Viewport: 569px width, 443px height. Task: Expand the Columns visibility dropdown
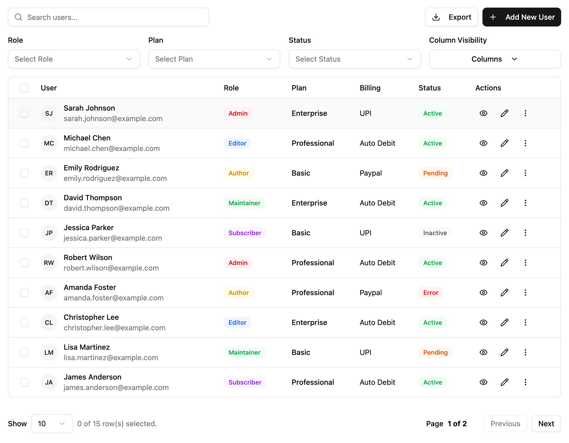tap(495, 59)
